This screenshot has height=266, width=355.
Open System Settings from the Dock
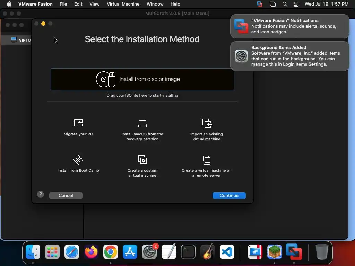click(149, 251)
